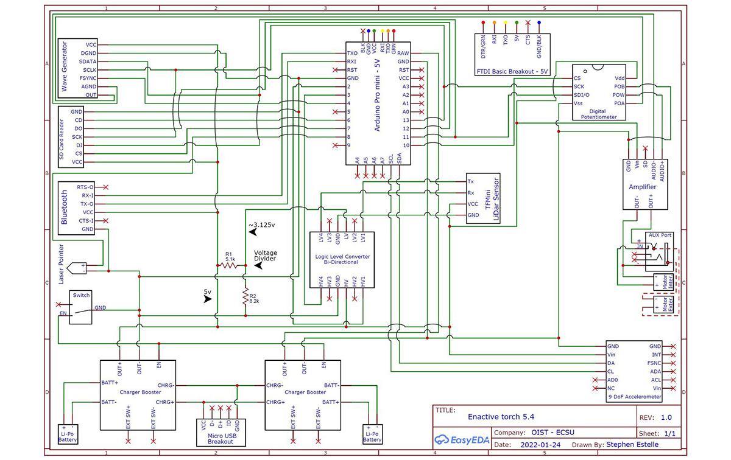Screen dimensions: 731x460
Task: Select the R2 8.2k resistor symbol
Action: (x=245, y=296)
